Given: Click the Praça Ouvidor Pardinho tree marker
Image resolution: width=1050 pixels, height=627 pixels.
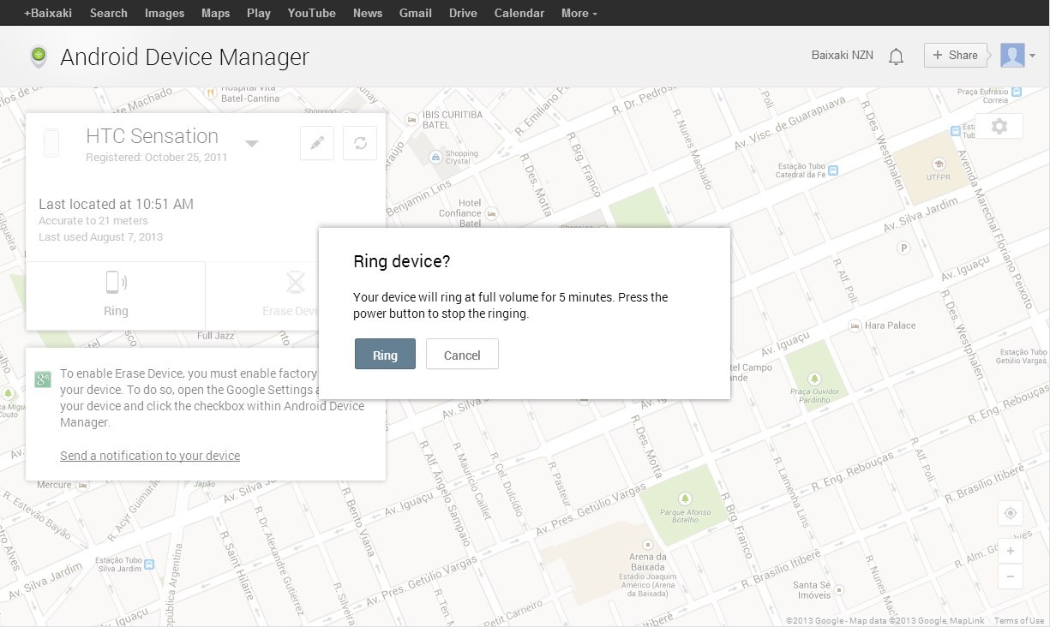Looking at the screenshot, I should 814,378.
